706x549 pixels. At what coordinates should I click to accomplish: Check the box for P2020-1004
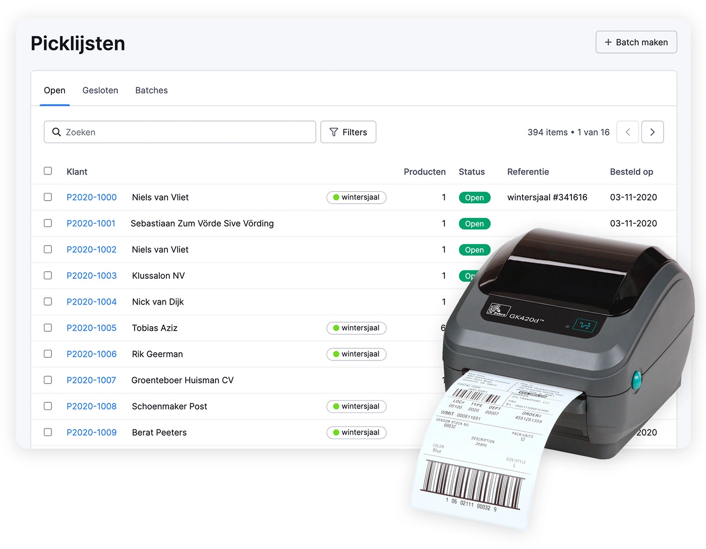[48, 301]
